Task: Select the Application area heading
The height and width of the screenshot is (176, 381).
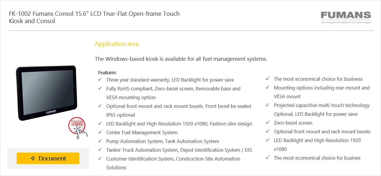Action: (117, 44)
